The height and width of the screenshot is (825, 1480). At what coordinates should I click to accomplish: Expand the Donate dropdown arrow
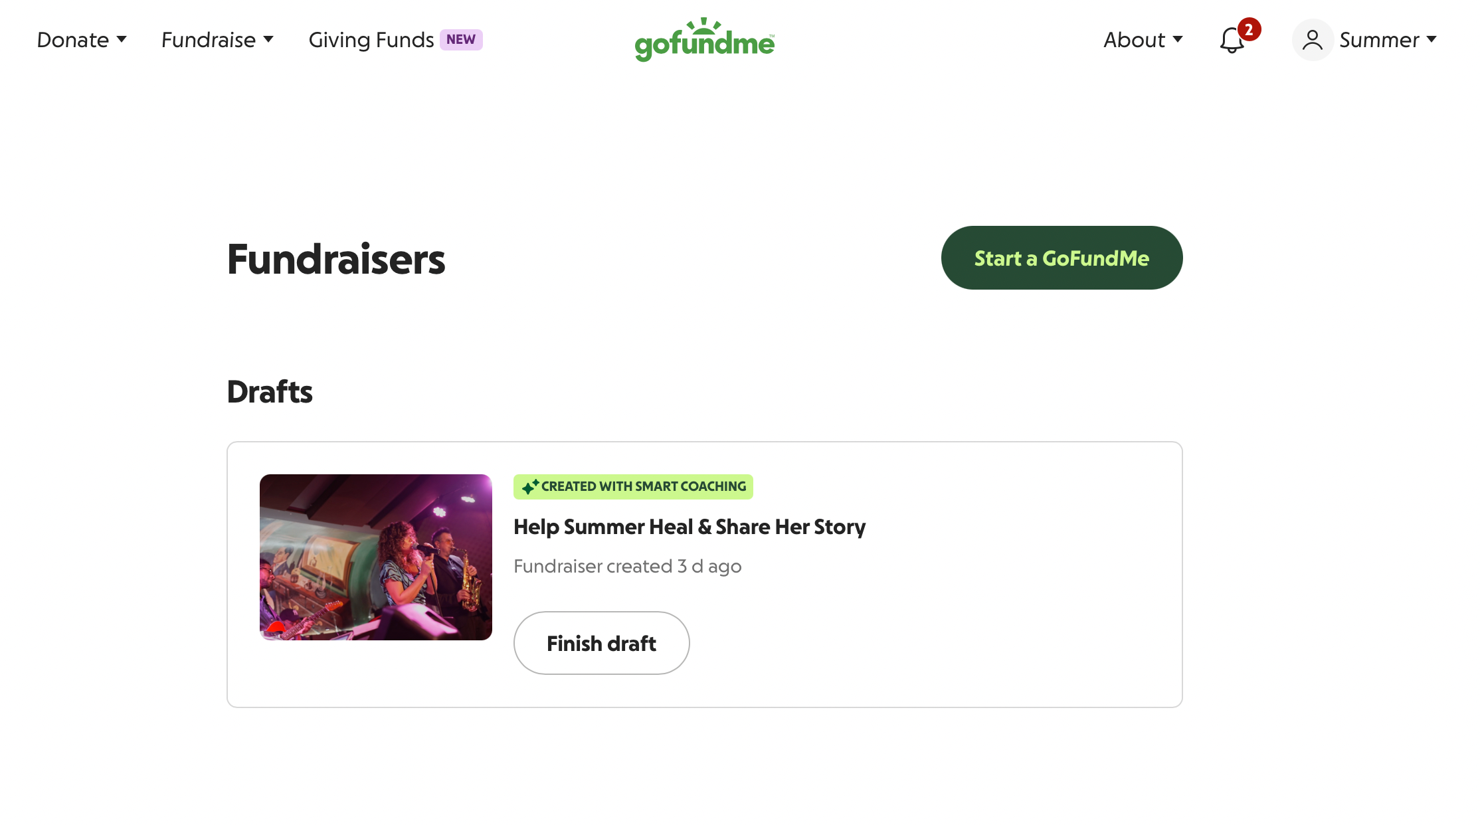pyautogui.click(x=122, y=39)
